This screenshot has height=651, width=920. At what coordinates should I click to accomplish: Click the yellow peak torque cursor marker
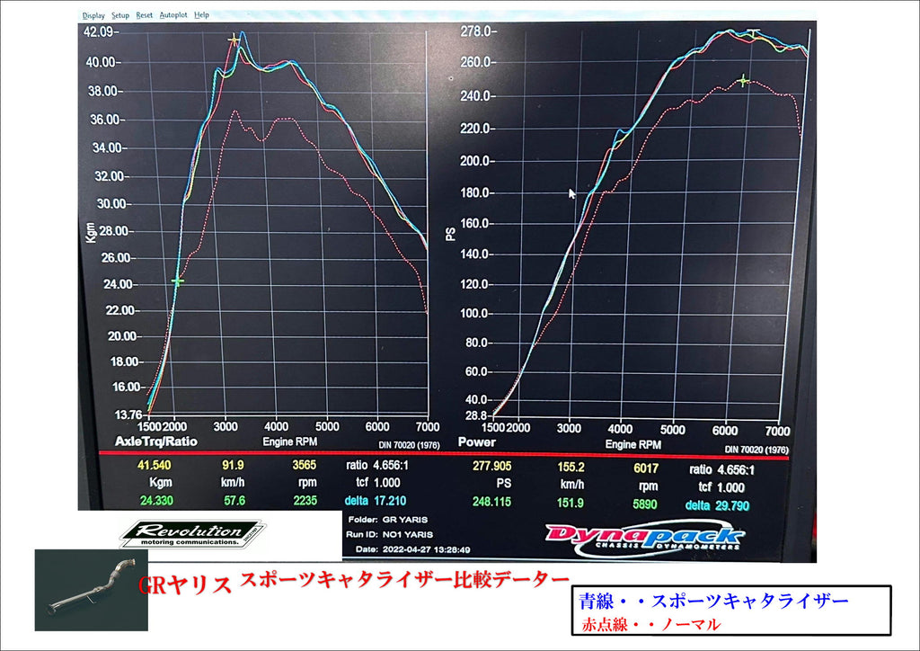coord(234,40)
